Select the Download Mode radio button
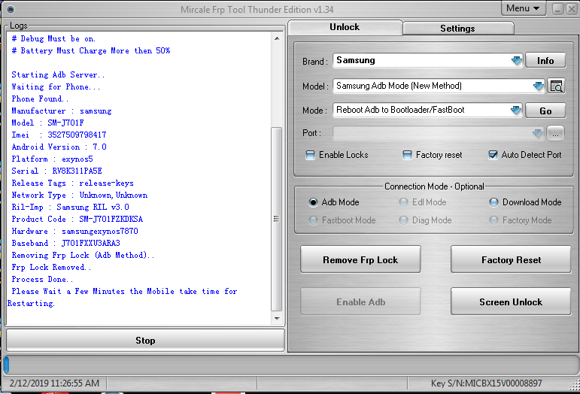The height and width of the screenshot is (394, 580). 493,202
